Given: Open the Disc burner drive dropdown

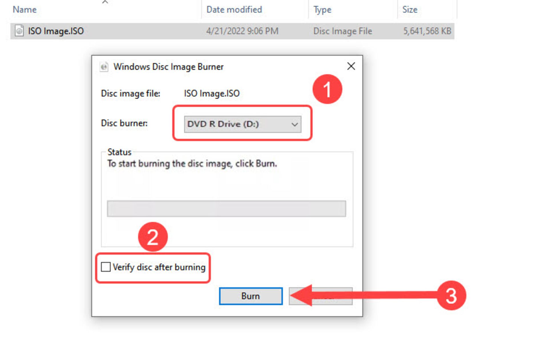Looking at the screenshot, I should 243,124.
